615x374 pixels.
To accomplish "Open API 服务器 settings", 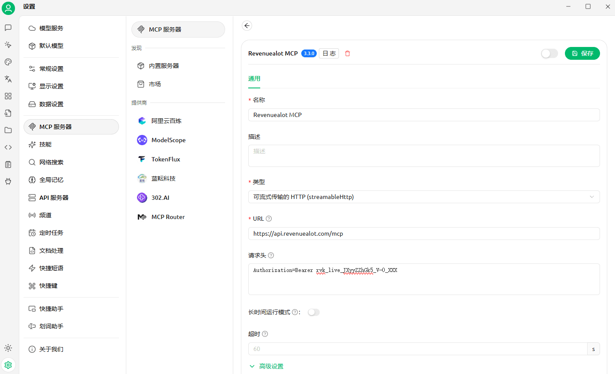I will (71, 198).
